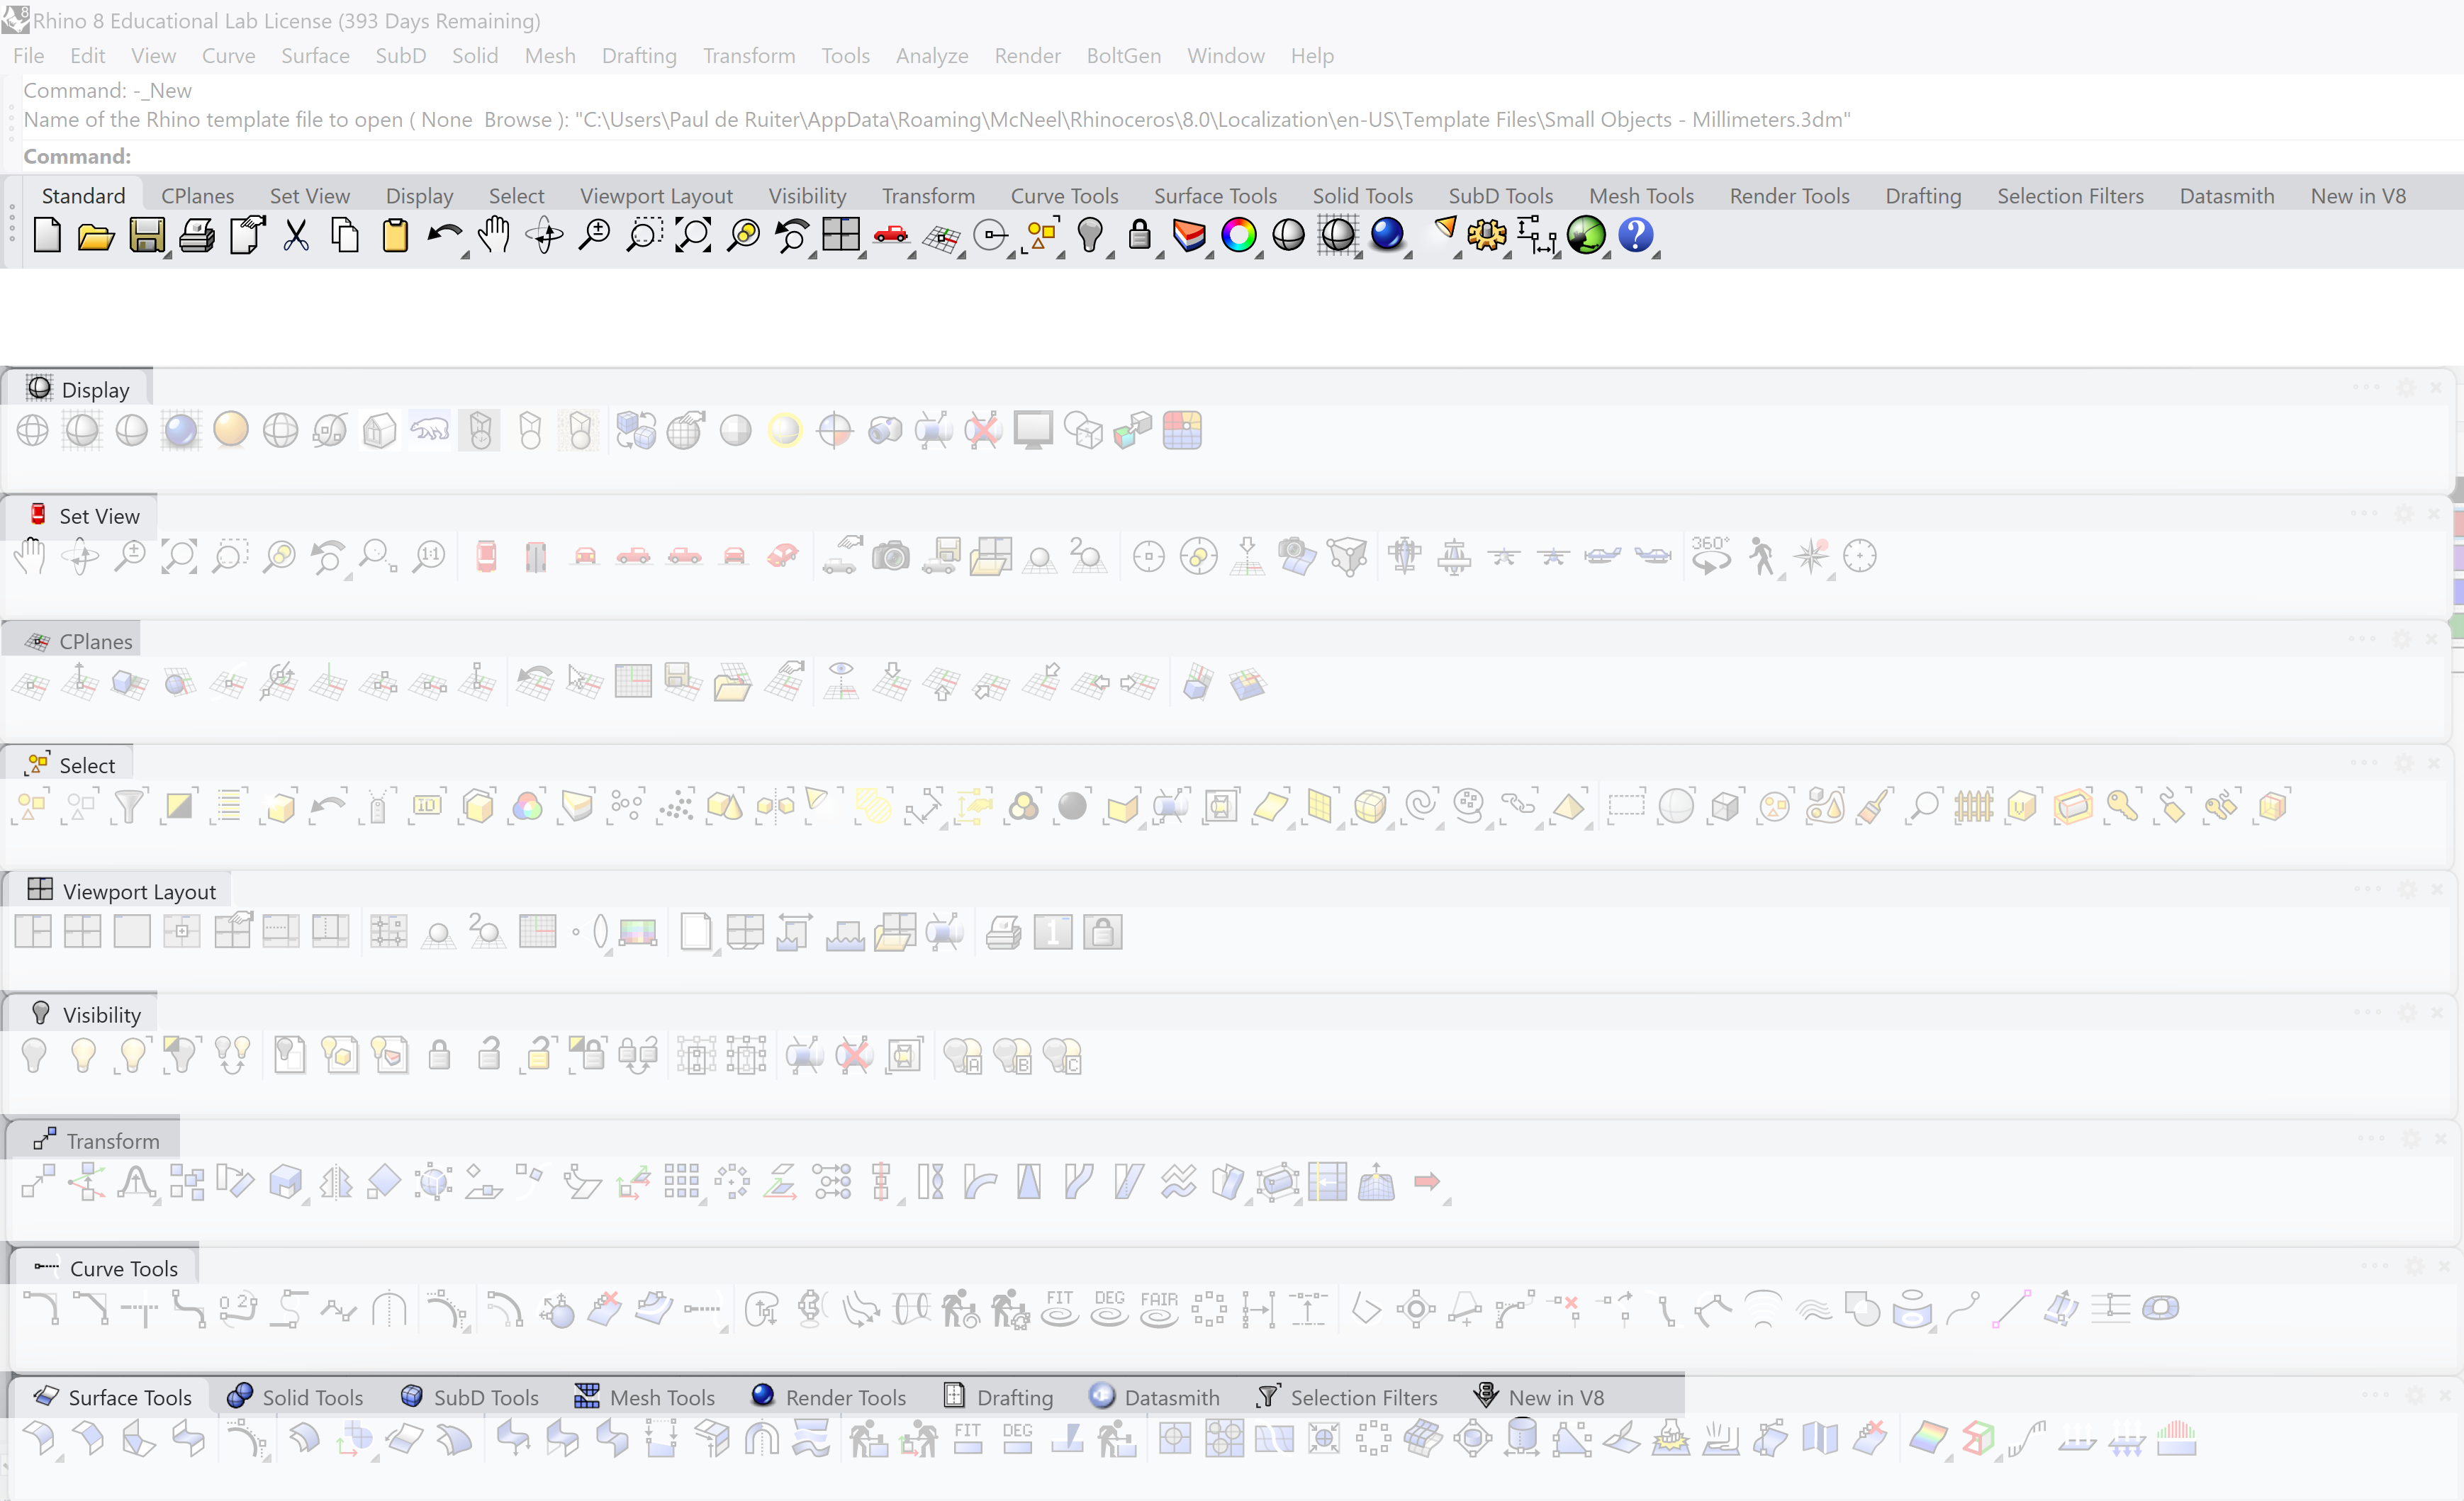
Task: Click the scissors Cut icon
Action: pos(296,236)
